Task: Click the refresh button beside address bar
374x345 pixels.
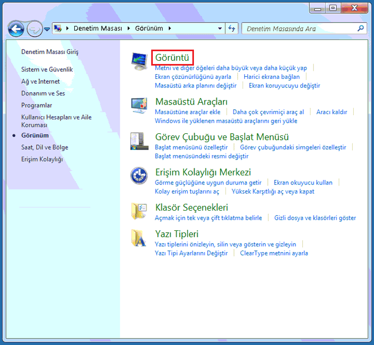Action: click(231, 29)
